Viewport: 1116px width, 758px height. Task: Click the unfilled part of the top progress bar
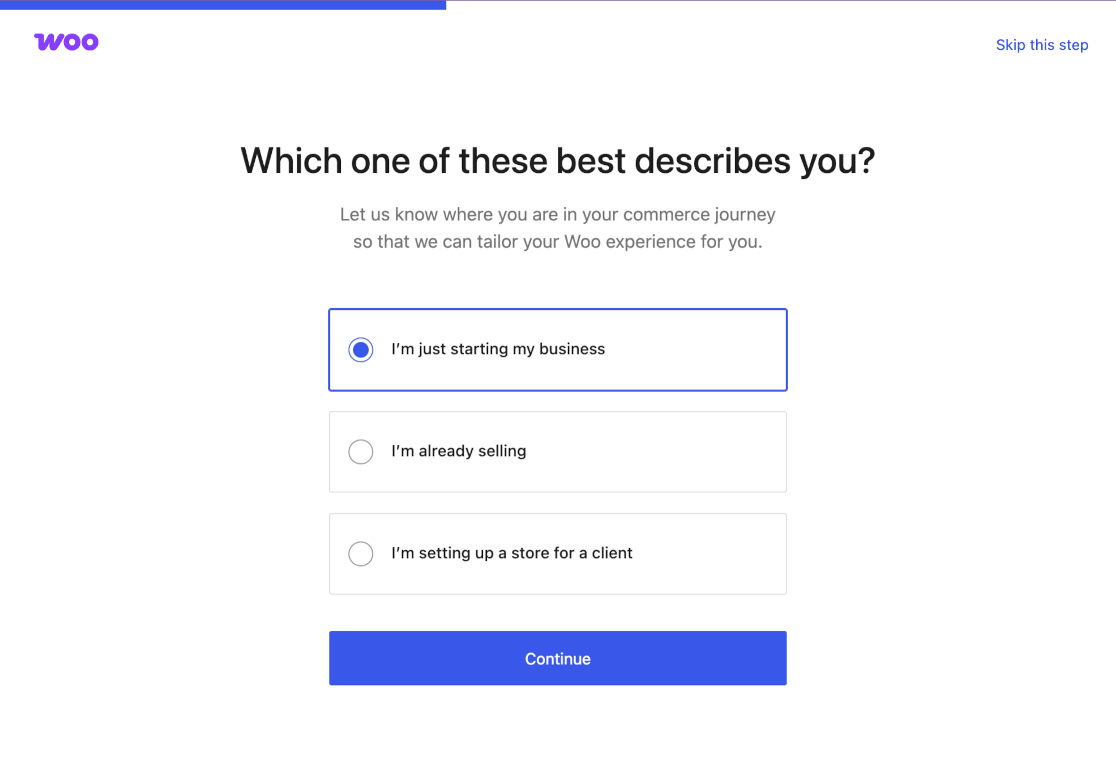pyautogui.click(x=780, y=2)
